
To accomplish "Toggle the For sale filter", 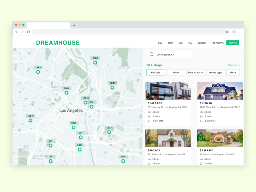I will pos(156,73).
